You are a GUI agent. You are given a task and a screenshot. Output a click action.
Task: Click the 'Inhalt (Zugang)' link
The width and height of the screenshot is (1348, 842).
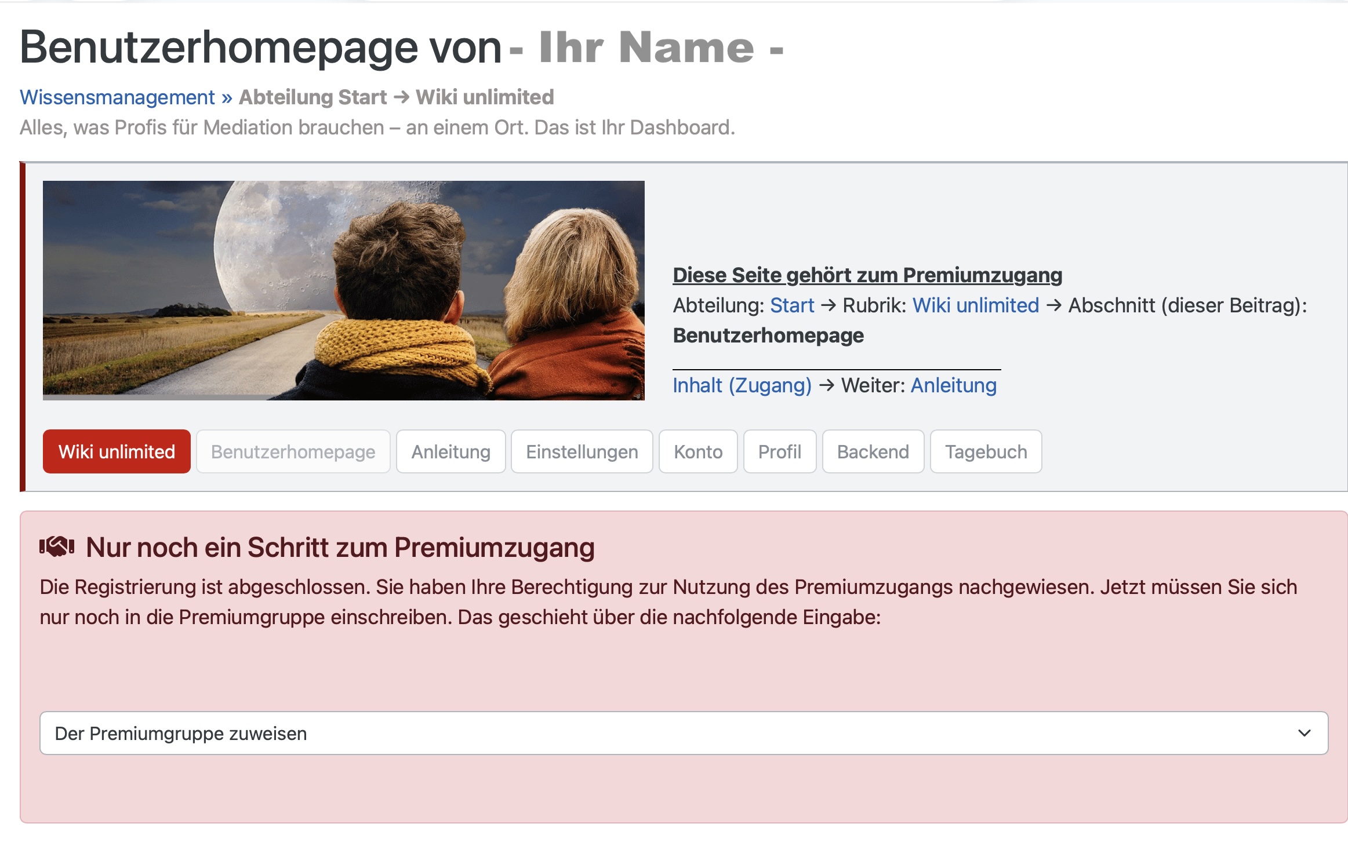pyautogui.click(x=742, y=385)
